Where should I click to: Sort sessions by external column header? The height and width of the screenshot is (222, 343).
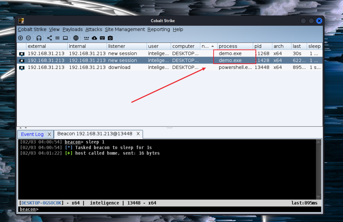click(x=47, y=46)
